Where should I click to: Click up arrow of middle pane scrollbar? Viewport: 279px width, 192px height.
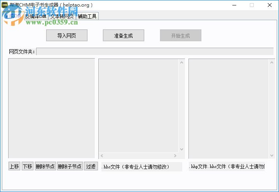(x=182, y=62)
